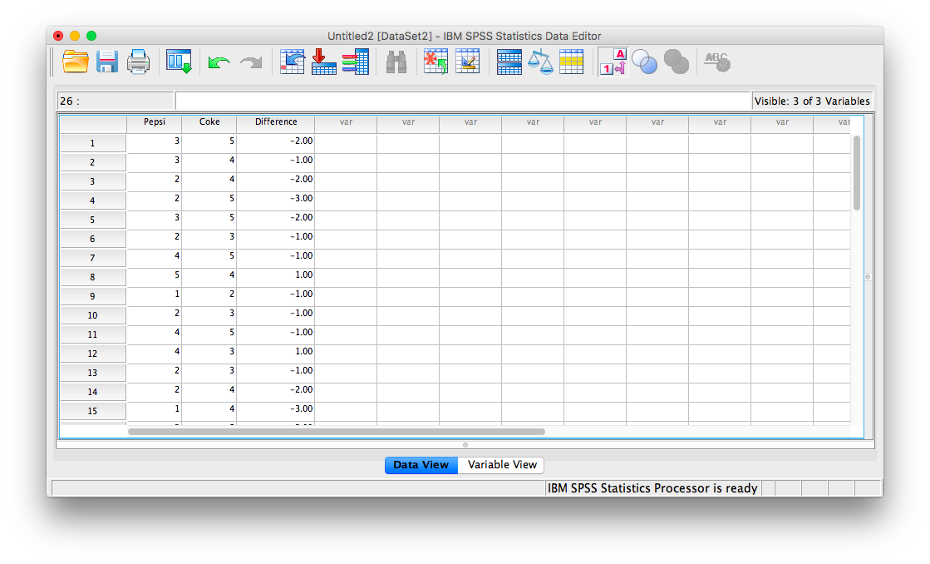Click the Weight cases scale icon
Screen dimensions: 930x564
540,62
